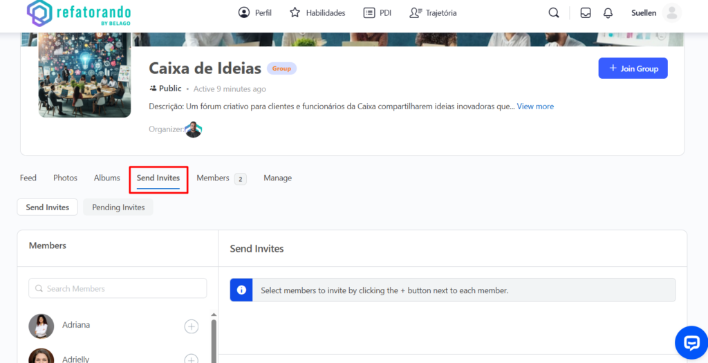Open the Perfil menu item
The height and width of the screenshot is (363, 708).
click(255, 13)
